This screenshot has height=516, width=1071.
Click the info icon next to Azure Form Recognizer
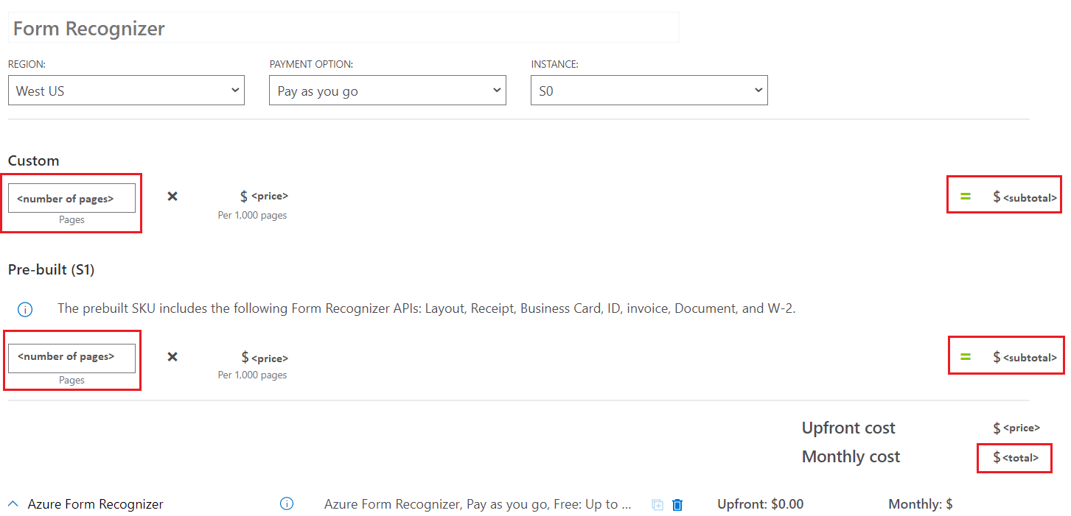[287, 504]
